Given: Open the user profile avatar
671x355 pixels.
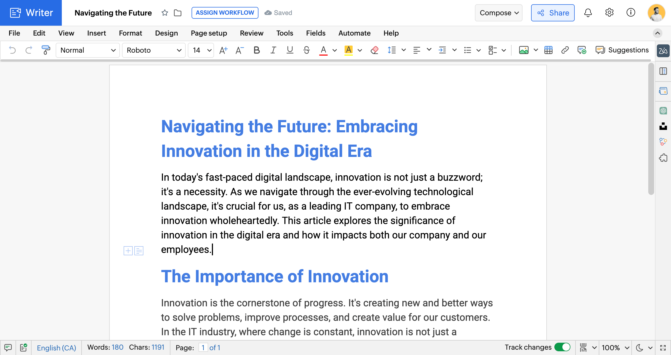Looking at the screenshot, I should click(656, 13).
